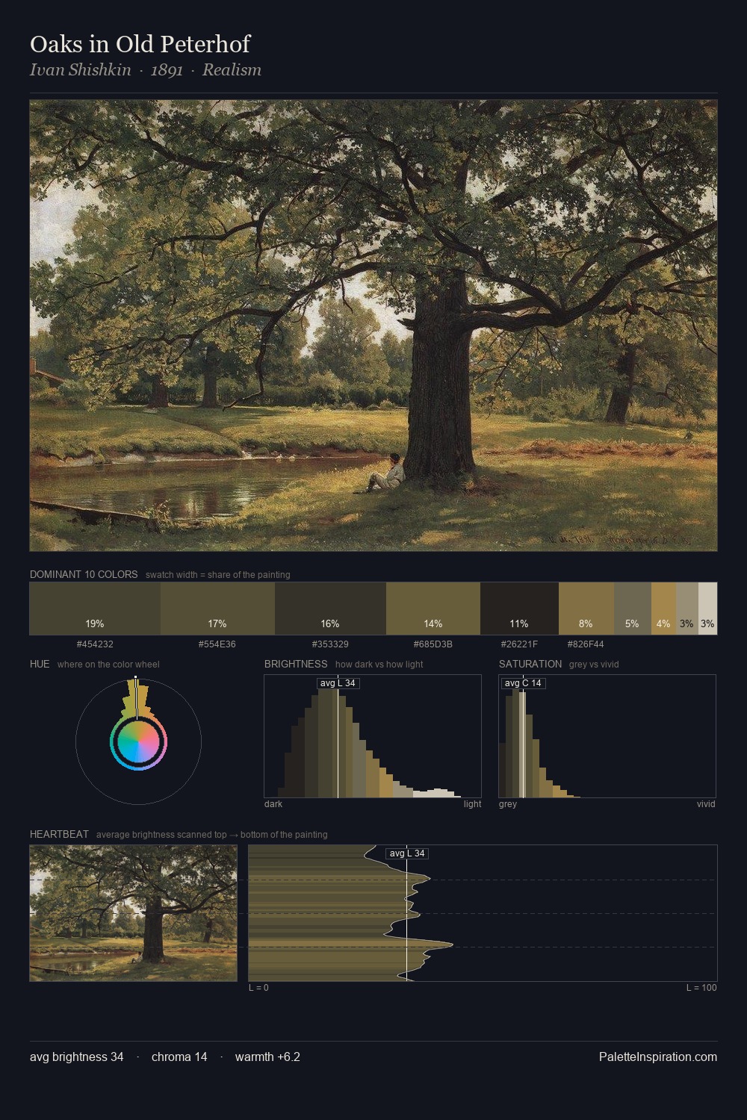Click the hex code #826F44
Image resolution: width=747 pixels, height=1120 pixels.
coord(586,644)
